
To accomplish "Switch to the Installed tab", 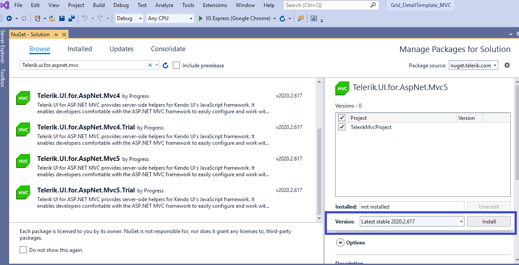I will click(x=80, y=49).
